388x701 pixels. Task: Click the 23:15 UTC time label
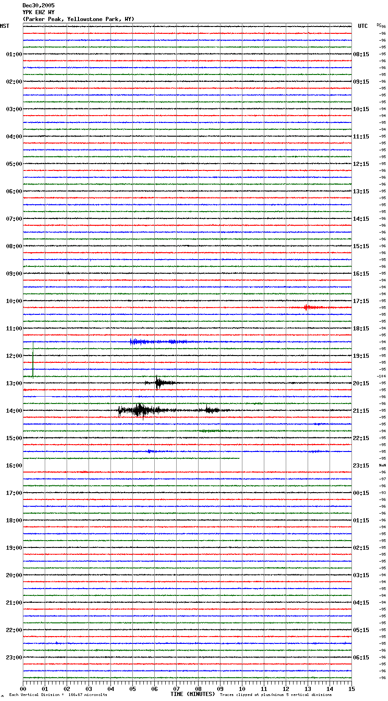361,466
